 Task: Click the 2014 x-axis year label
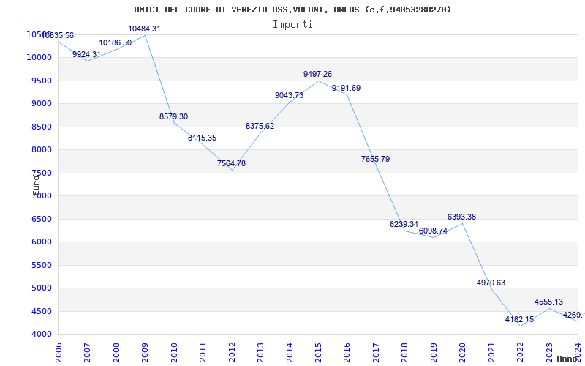click(x=290, y=352)
